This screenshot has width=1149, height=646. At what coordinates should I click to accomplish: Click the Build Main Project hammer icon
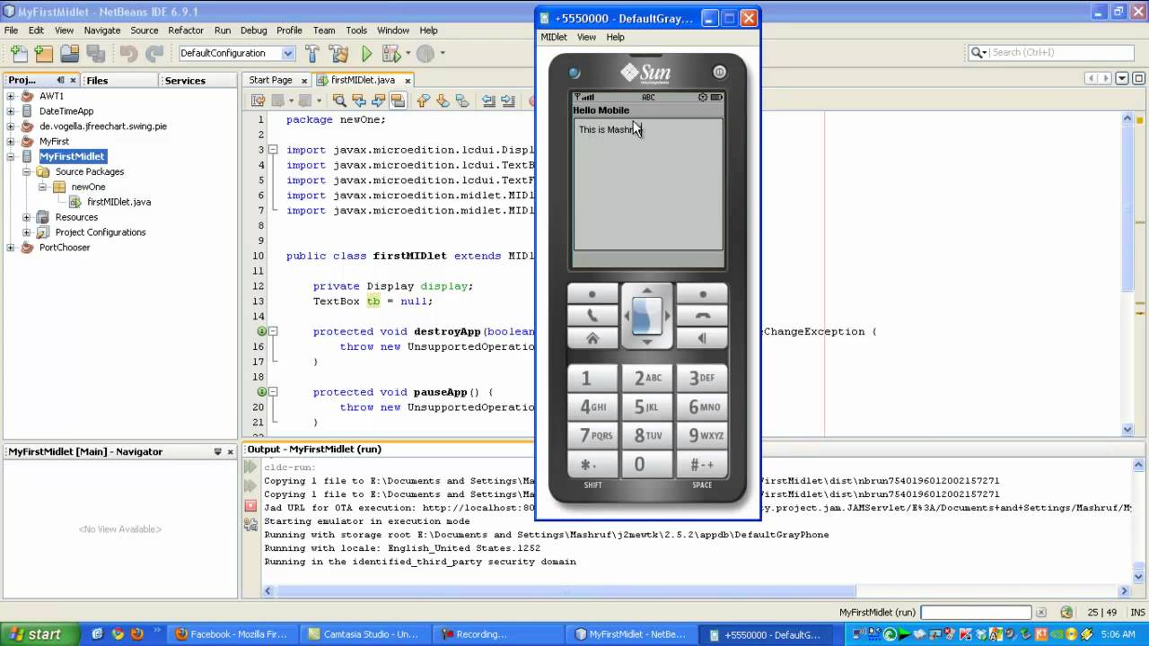tap(311, 54)
